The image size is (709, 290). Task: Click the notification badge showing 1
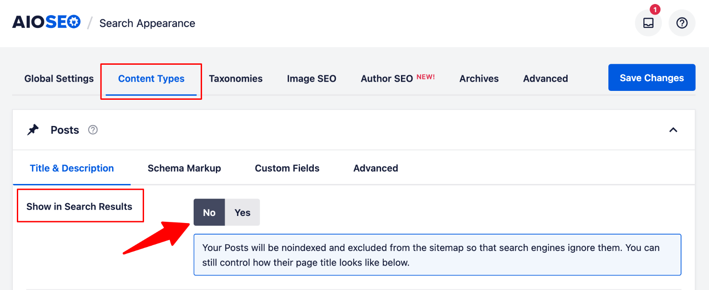click(655, 9)
